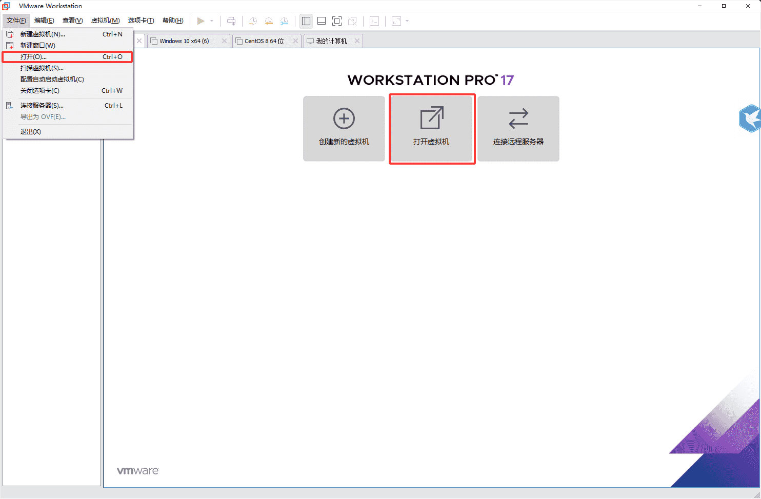The width and height of the screenshot is (761, 499).
Task: Click the blue bird floating icon
Action: [x=750, y=118]
